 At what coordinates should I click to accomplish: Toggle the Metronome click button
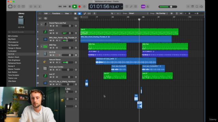(147, 6)
